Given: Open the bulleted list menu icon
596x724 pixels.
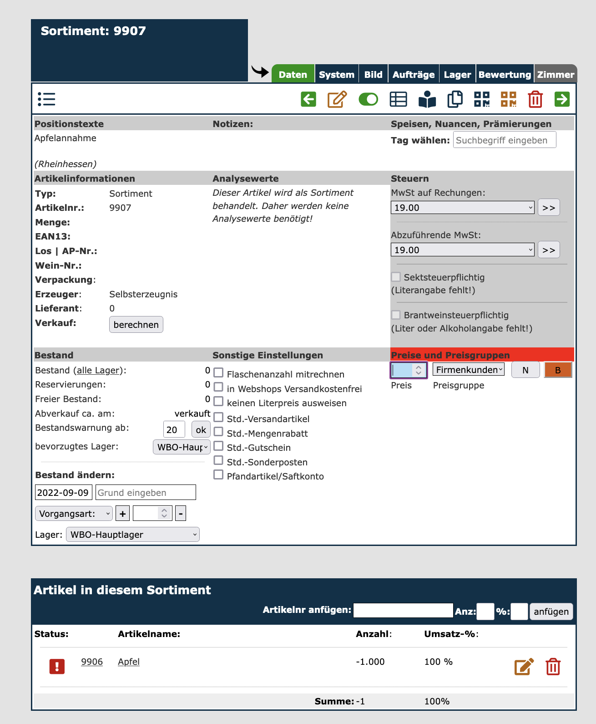Looking at the screenshot, I should (x=46, y=99).
